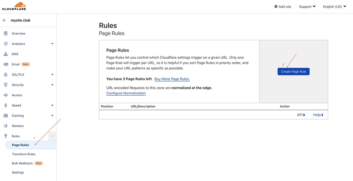Click the URL/Description column header

click(x=143, y=106)
